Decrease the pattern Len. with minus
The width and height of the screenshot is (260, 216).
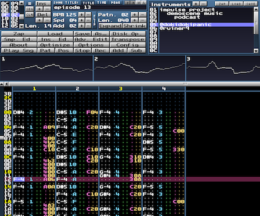[x=143, y=20]
